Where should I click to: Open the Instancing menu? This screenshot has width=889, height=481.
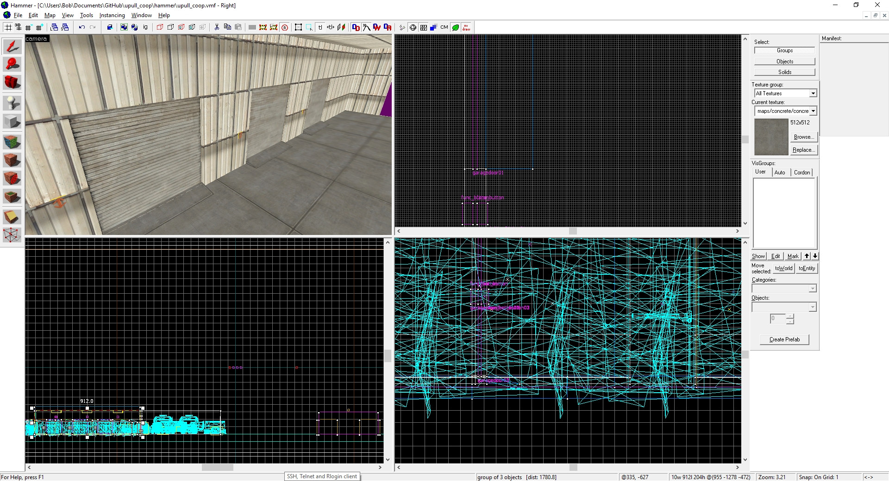(x=112, y=15)
